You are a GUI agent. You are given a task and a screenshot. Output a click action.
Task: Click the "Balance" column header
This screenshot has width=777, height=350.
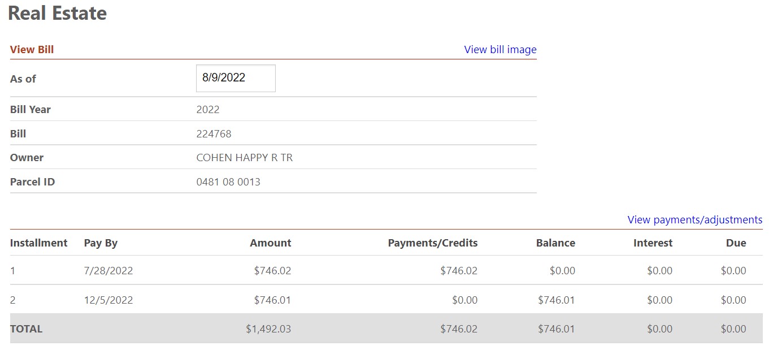coord(555,243)
